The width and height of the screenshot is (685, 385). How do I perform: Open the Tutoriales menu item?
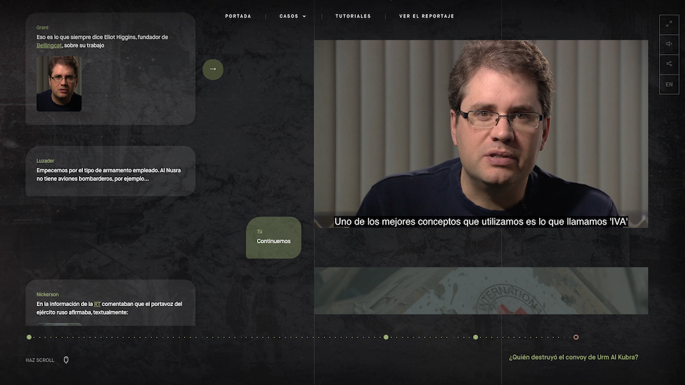(353, 16)
